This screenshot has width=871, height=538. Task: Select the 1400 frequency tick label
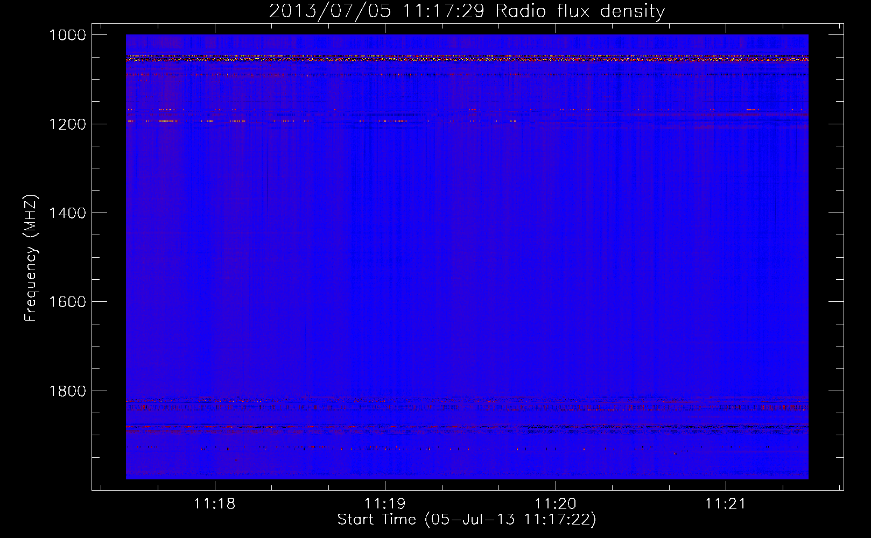pyautogui.click(x=67, y=213)
